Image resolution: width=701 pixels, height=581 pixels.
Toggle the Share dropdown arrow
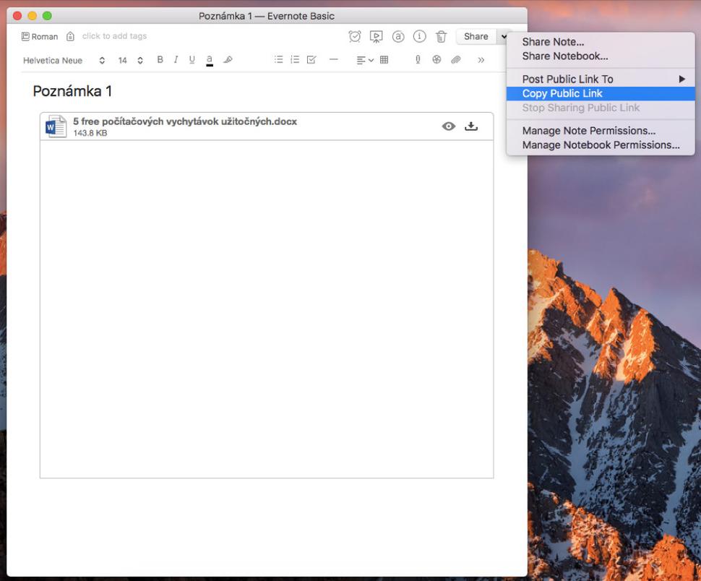504,36
